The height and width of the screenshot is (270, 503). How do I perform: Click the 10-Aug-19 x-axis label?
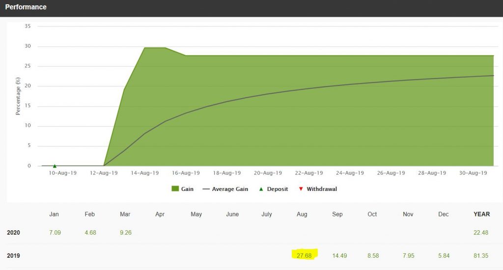pyautogui.click(x=62, y=173)
